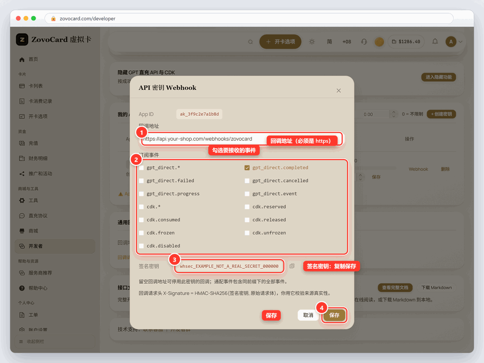Click the notification bell icon
The height and width of the screenshot is (363, 484).
pos(435,41)
